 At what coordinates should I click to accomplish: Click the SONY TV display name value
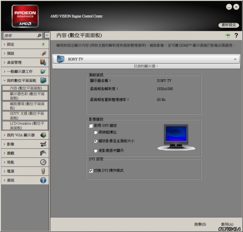(x=164, y=80)
